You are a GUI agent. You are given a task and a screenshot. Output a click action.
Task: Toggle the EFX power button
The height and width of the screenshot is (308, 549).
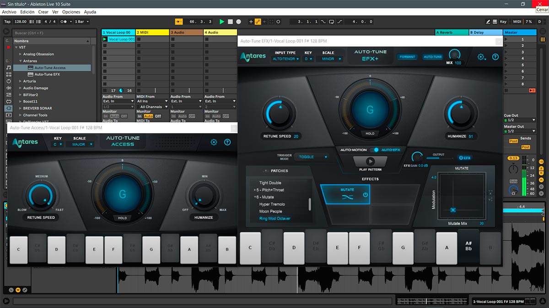(464, 158)
